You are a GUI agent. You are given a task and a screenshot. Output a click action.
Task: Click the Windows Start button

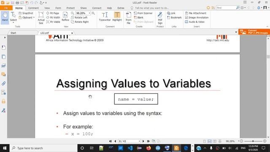(x=5, y=148)
